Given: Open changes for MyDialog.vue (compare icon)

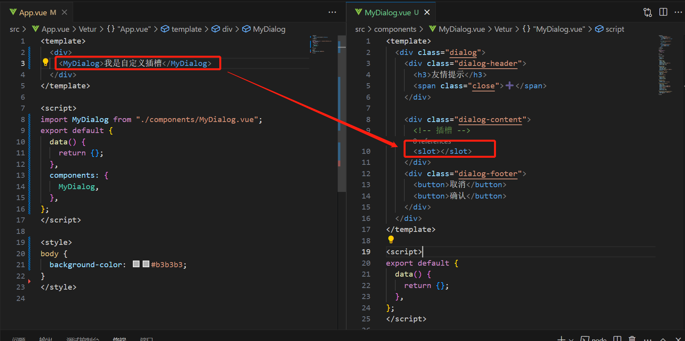Looking at the screenshot, I should tap(648, 13).
